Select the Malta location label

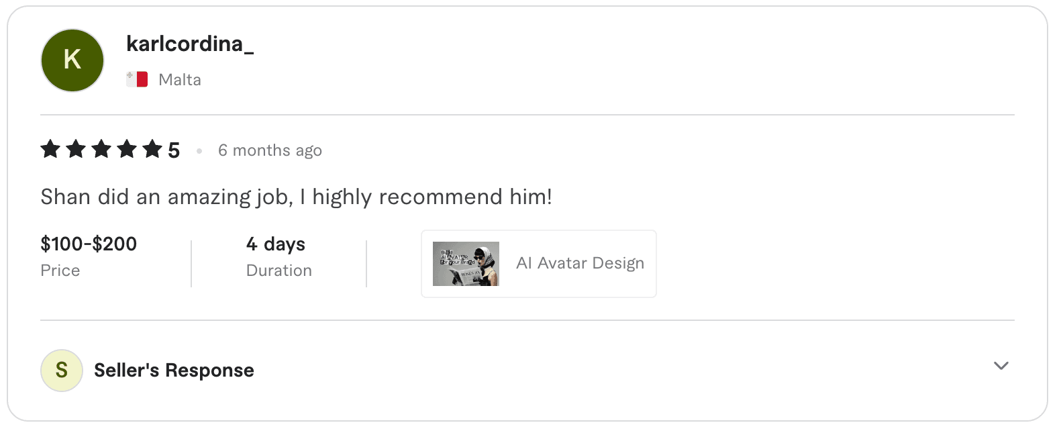[x=179, y=79]
